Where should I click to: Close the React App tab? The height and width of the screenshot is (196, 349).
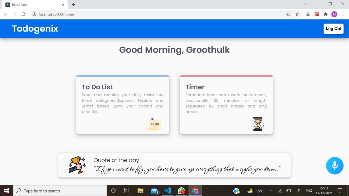[x=63, y=5]
